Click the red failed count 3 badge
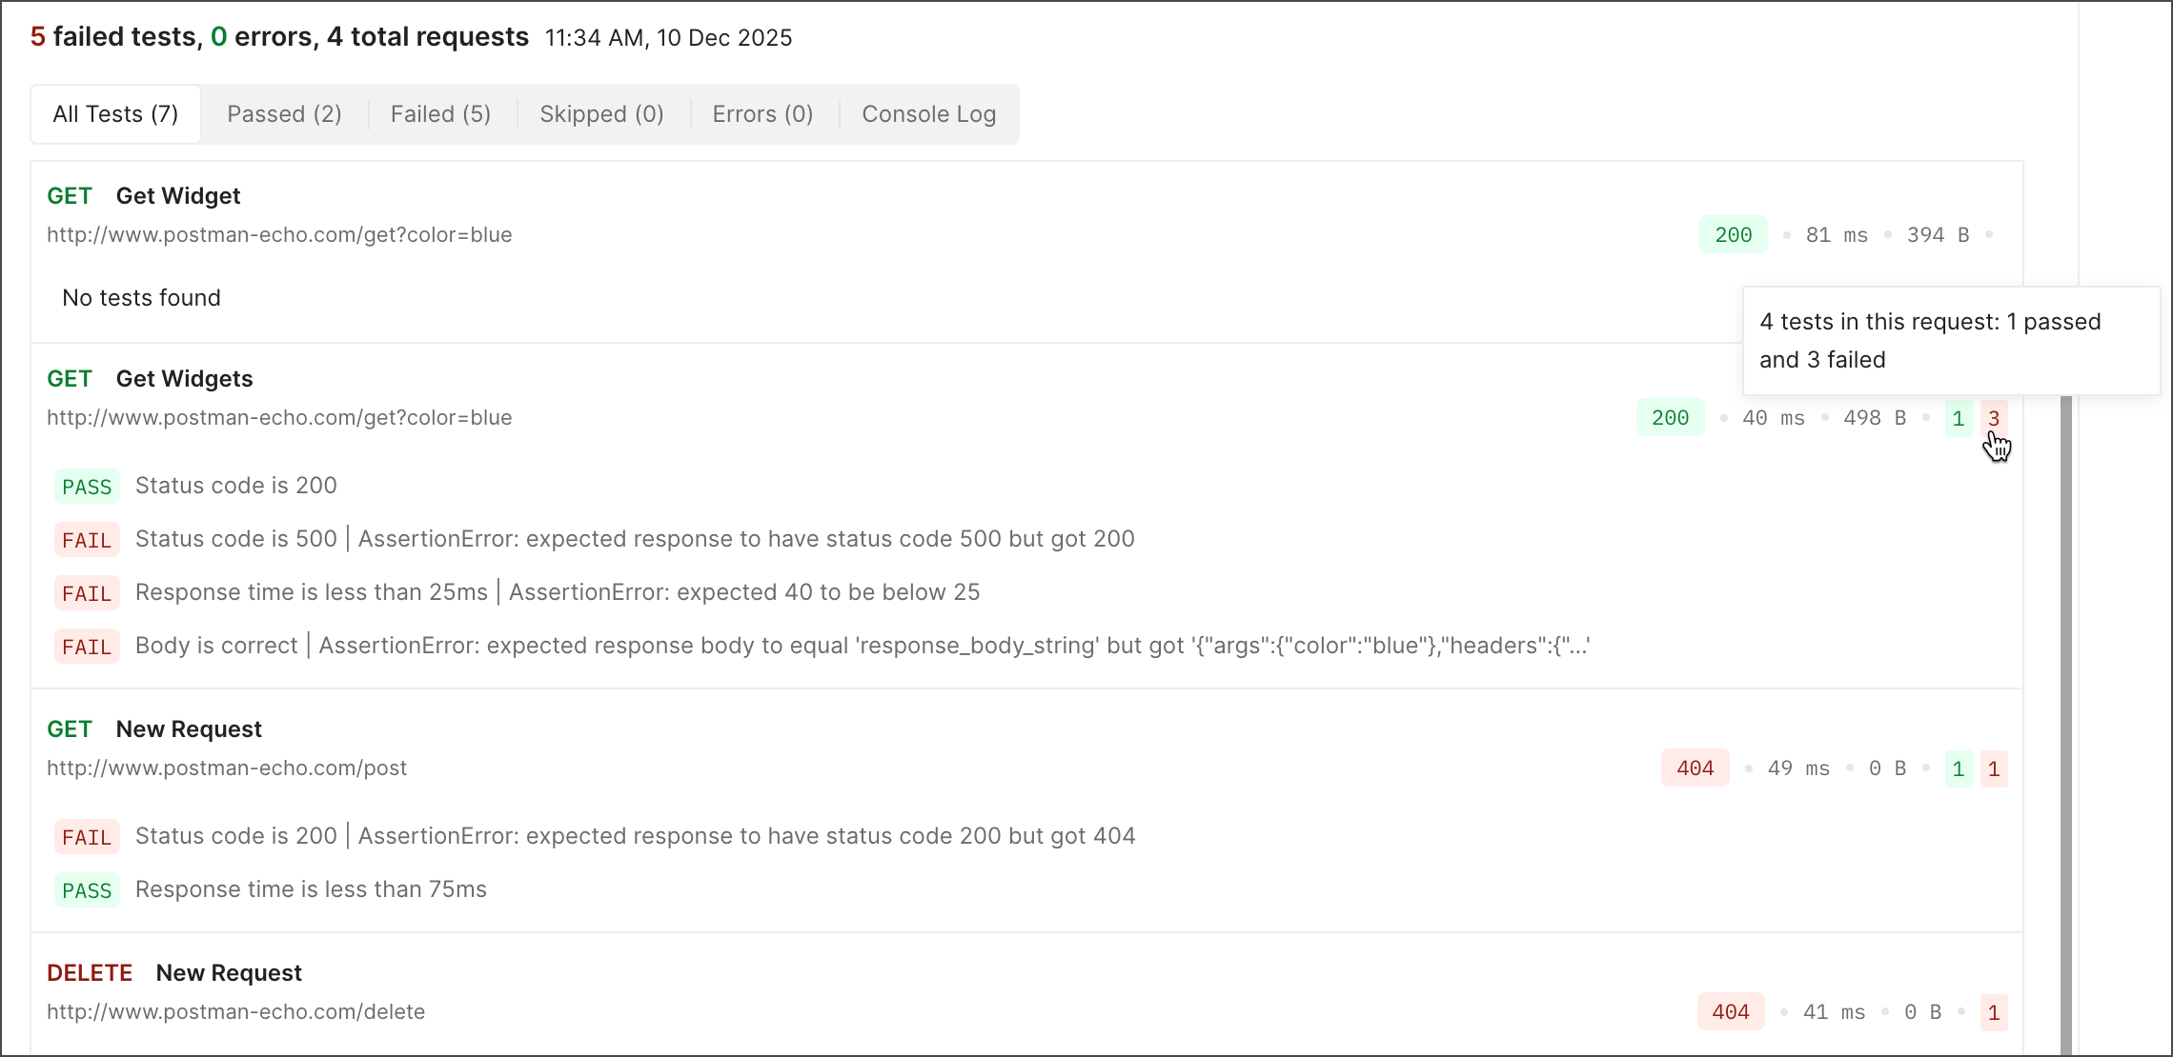This screenshot has width=2173, height=1057. click(x=1993, y=418)
